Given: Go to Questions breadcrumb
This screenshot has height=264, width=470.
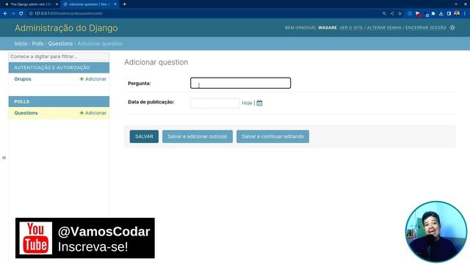Looking at the screenshot, I should pos(60,44).
